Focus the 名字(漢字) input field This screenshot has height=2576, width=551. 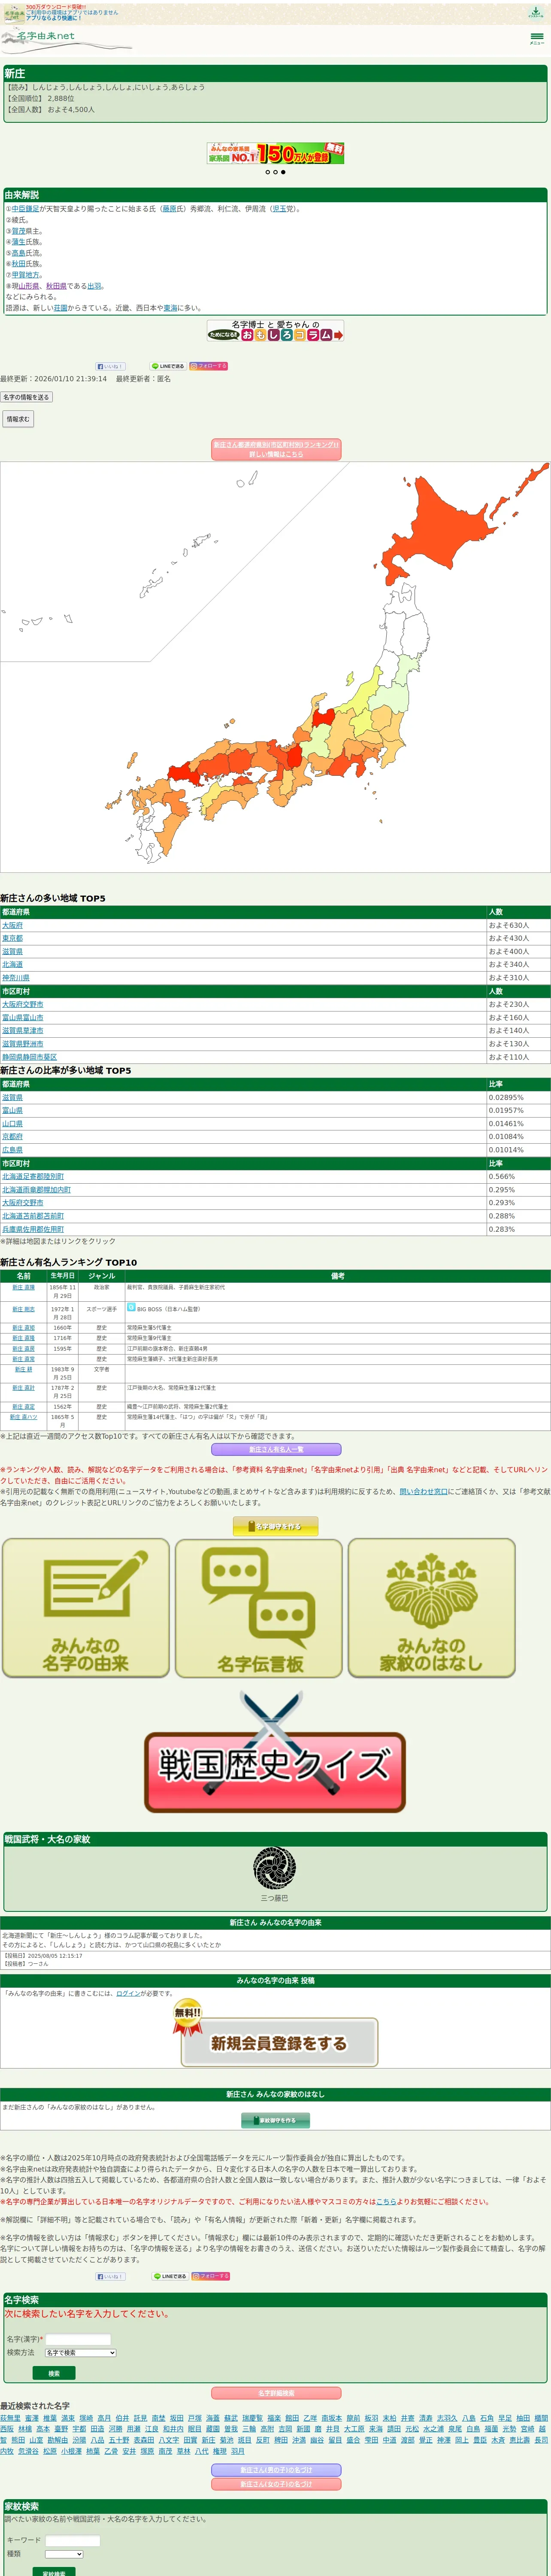tap(78, 2339)
